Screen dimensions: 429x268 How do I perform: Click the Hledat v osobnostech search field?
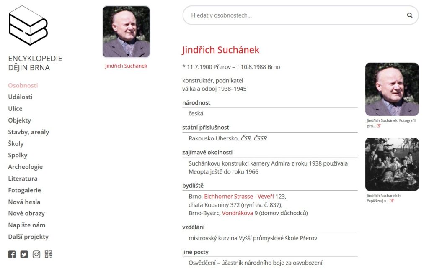pyautogui.click(x=293, y=15)
